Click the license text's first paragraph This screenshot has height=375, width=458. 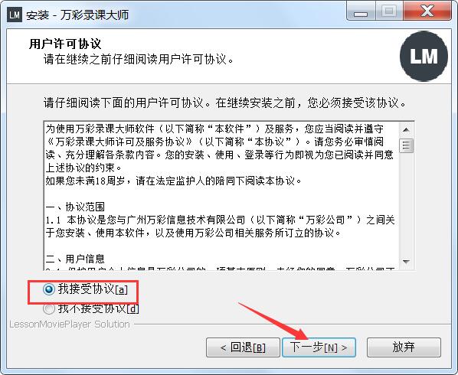click(x=219, y=148)
